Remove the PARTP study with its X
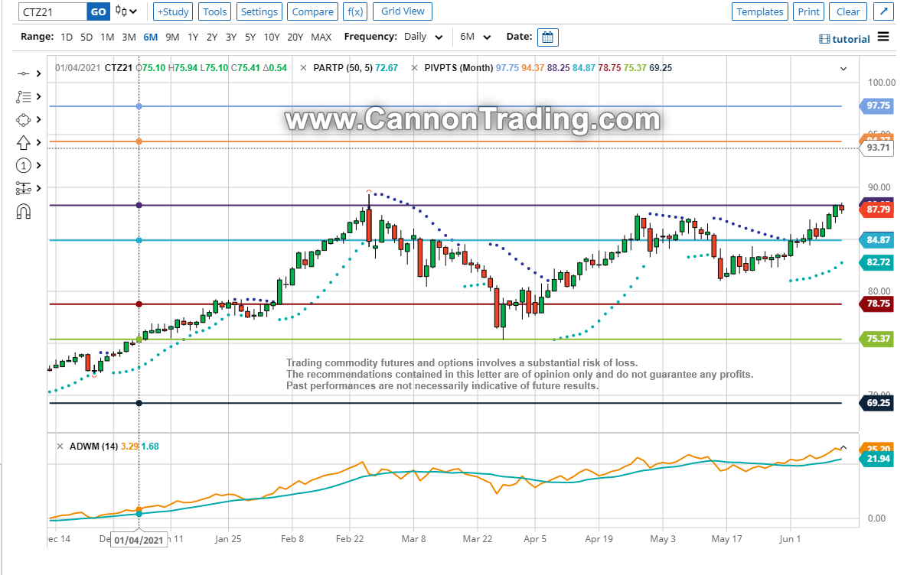 pyautogui.click(x=305, y=68)
